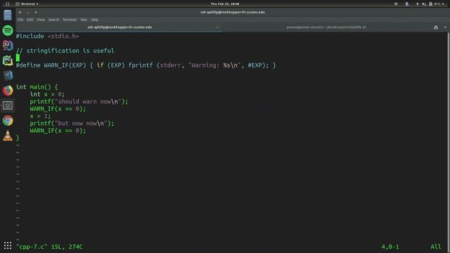Click the printf "but now now" line
Viewport: 450px width, 253px height.
pyautogui.click(x=72, y=124)
